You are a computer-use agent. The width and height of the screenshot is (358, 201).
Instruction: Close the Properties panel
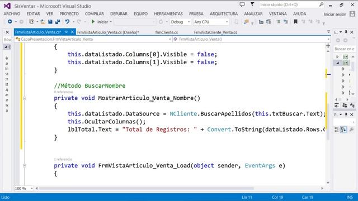point(352,114)
